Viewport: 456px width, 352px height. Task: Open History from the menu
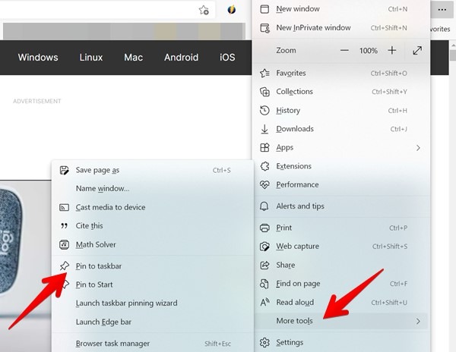pos(340,111)
